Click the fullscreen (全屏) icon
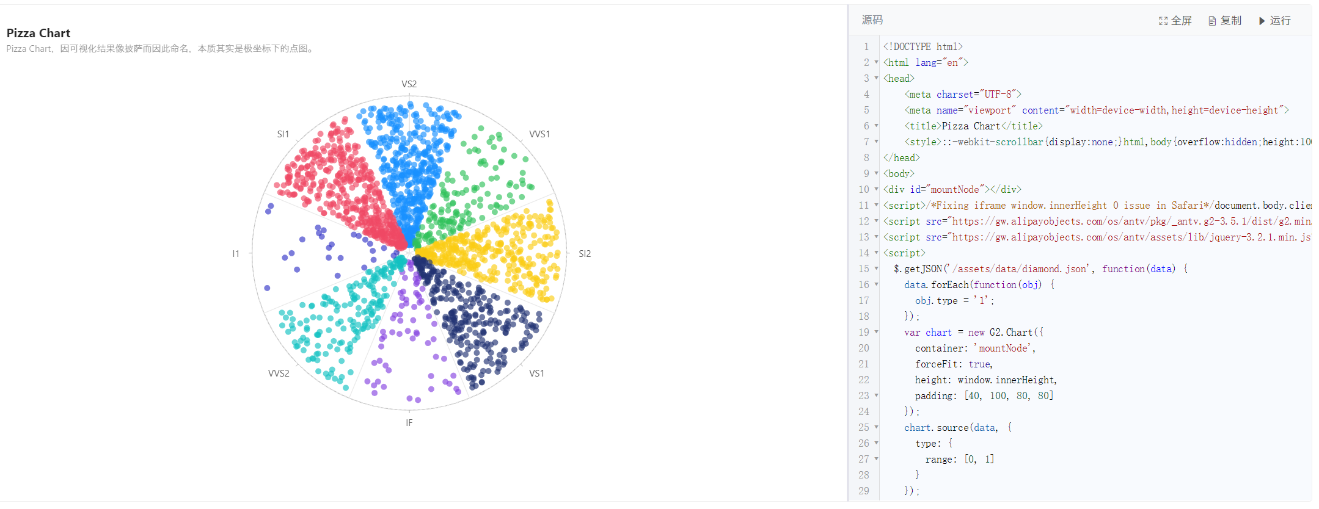The width and height of the screenshot is (1319, 509). coord(1163,21)
